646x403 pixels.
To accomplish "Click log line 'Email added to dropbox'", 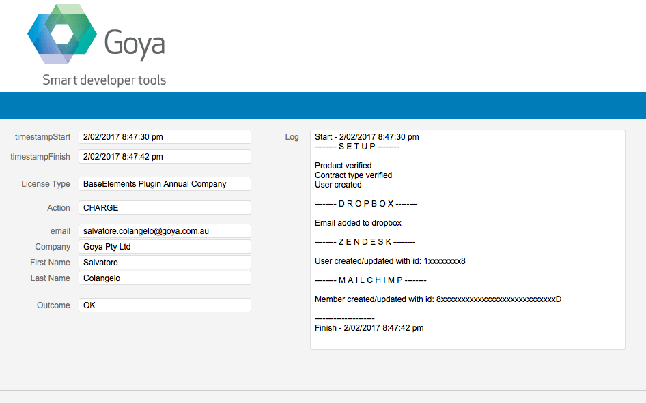I will [358, 223].
